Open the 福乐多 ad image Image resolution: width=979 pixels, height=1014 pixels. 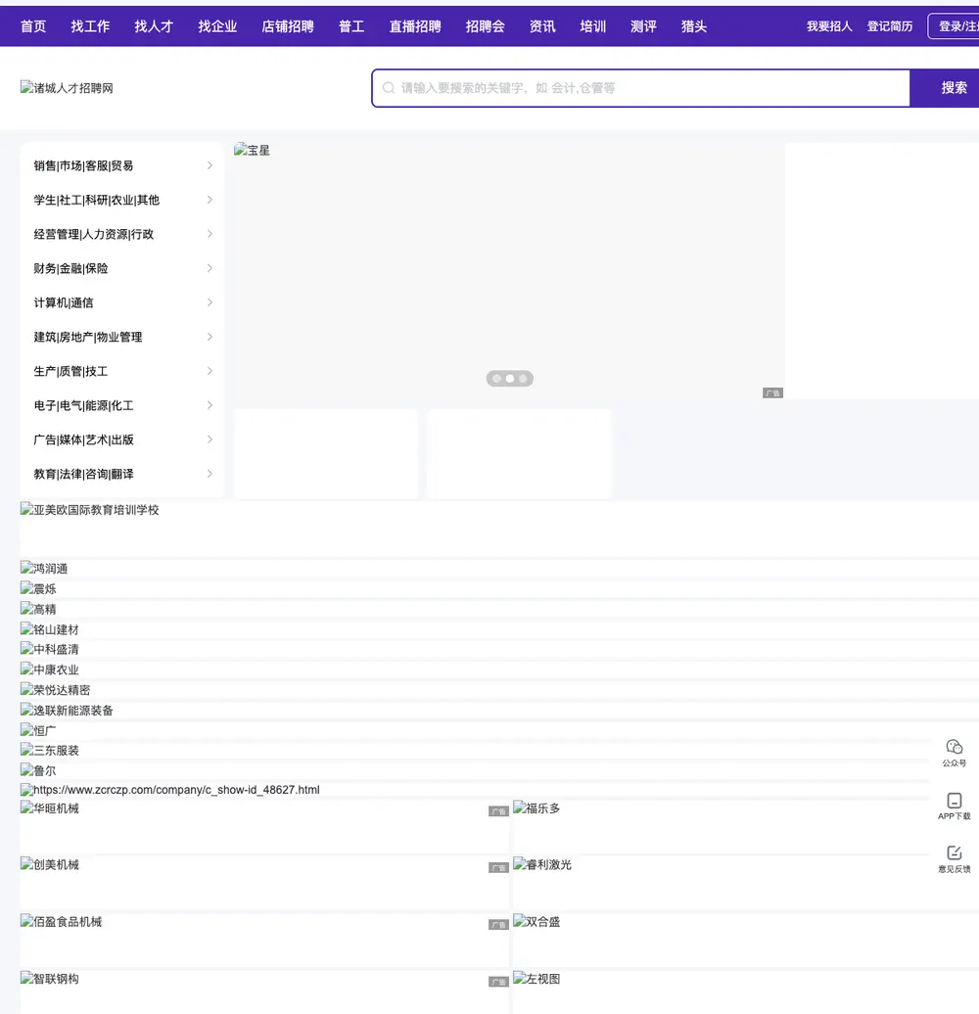coord(746,827)
